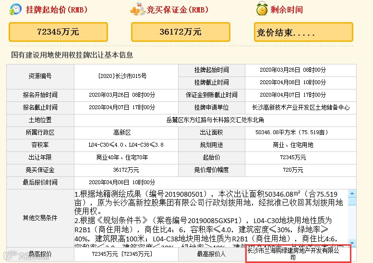This screenshot has height=263, width=373.
Task: Click the scrollbar thumb in 其他交易条件 box
Action: [x=352, y=201]
